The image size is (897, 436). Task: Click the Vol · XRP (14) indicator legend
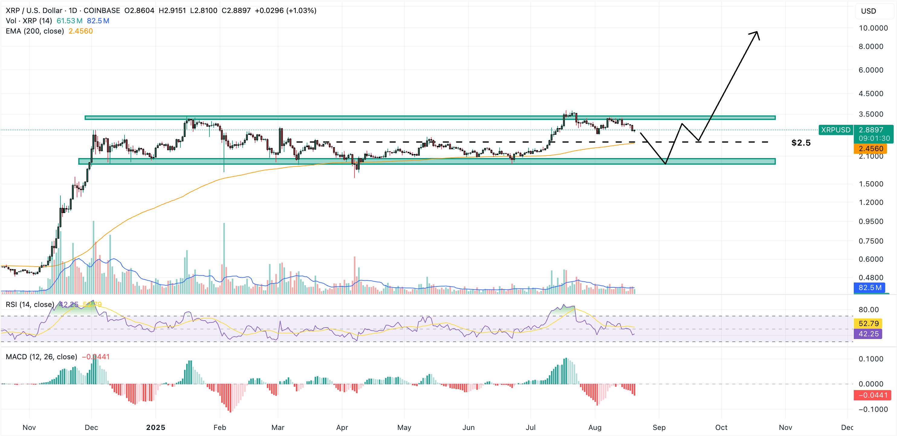[x=29, y=21]
